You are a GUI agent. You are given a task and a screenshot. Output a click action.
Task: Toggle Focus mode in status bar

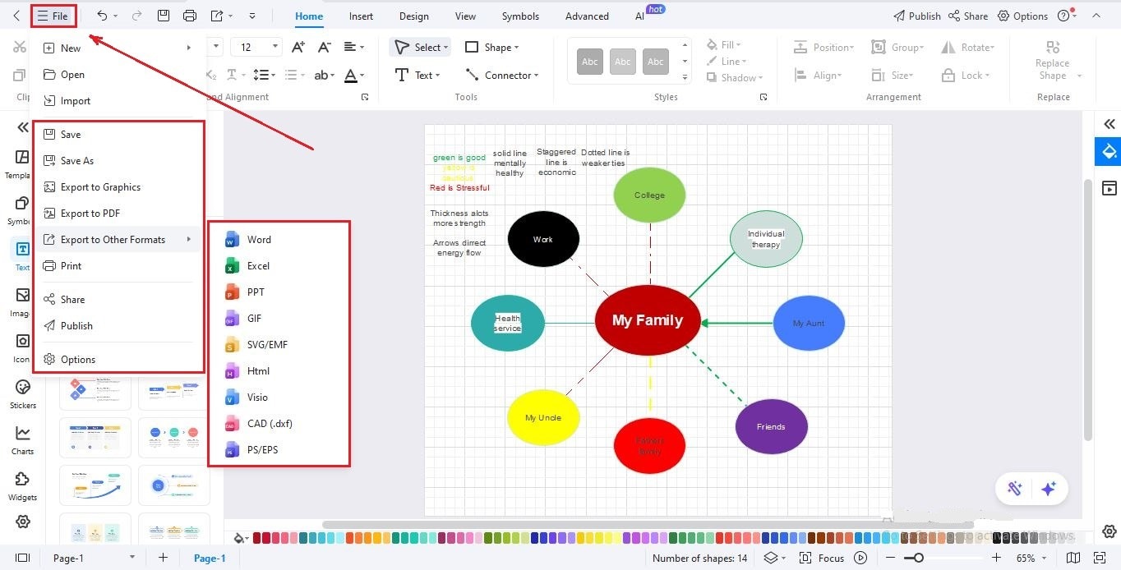823,558
